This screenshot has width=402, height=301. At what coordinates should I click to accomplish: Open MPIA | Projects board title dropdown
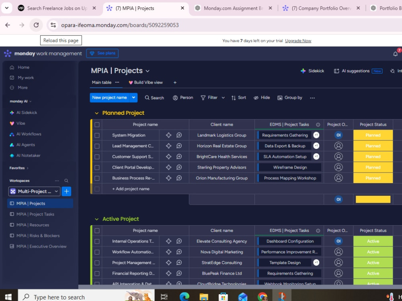coord(148,71)
